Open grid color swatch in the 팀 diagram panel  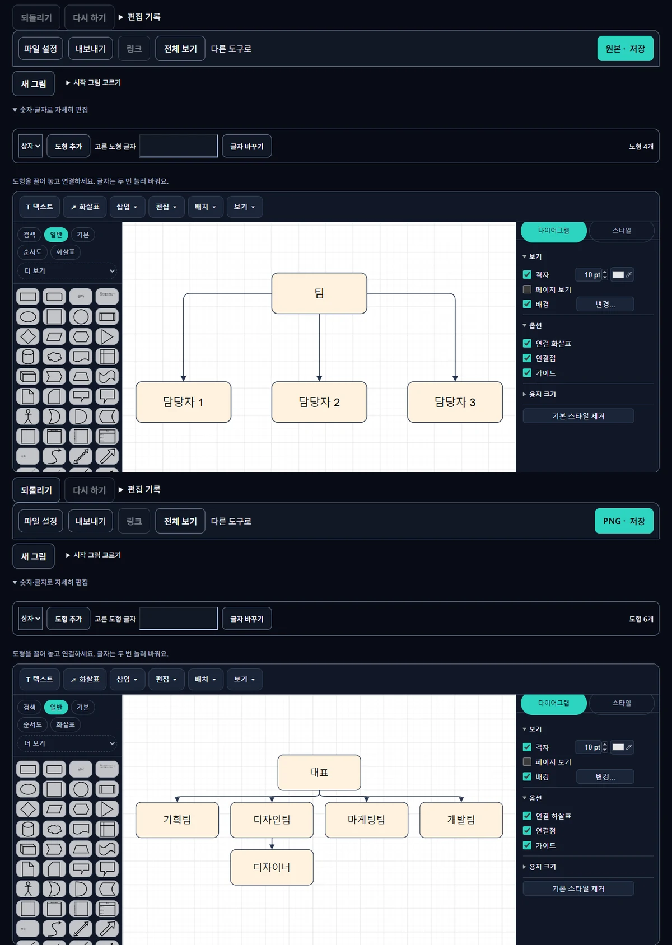tap(622, 275)
